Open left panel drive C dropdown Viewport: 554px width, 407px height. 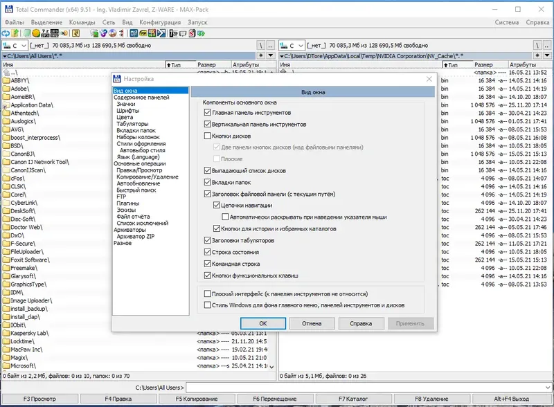pos(15,46)
